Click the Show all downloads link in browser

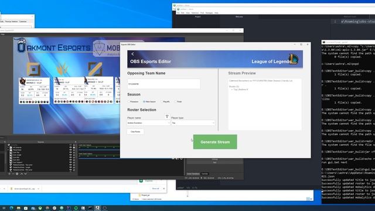[155, 189]
